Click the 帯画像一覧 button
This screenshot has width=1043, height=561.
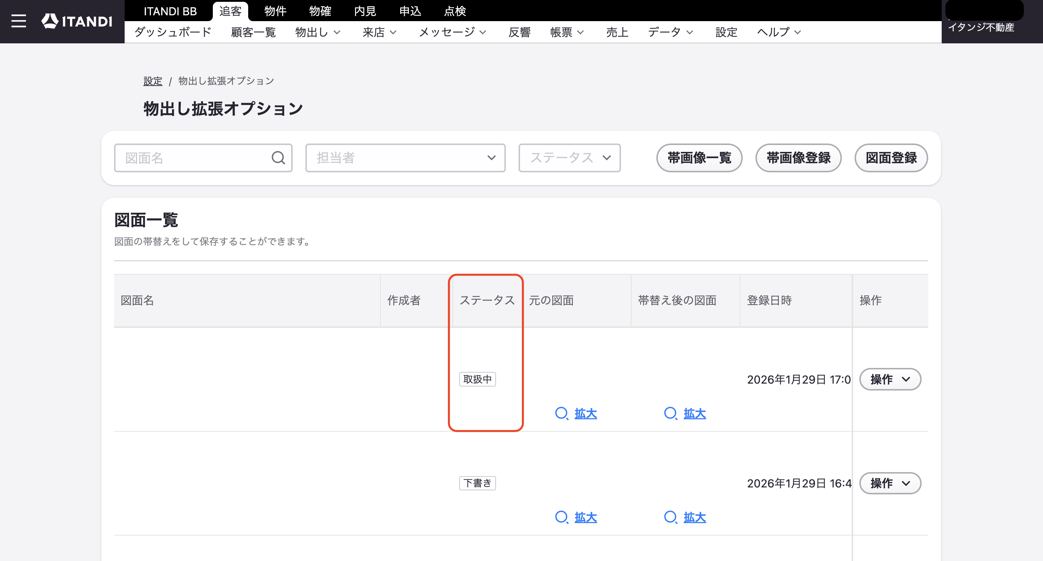699,158
